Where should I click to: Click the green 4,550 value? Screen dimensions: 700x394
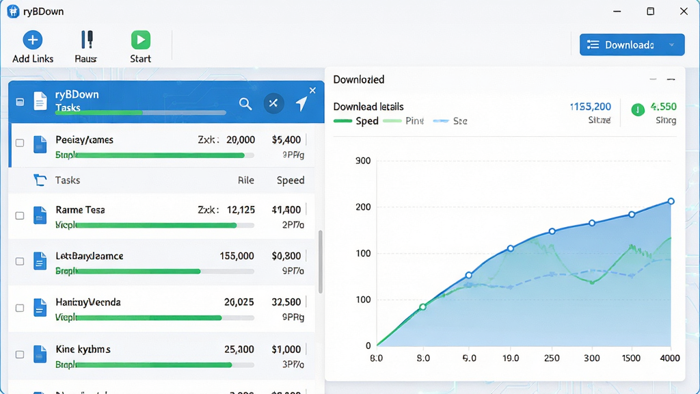[663, 107]
